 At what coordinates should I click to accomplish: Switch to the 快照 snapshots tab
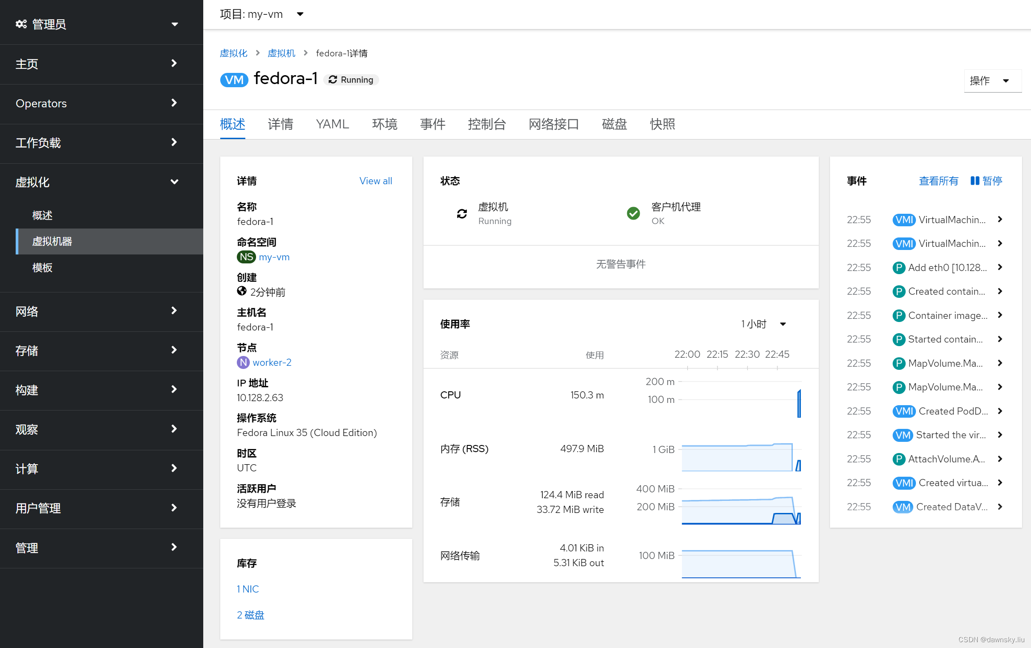(662, 124)
